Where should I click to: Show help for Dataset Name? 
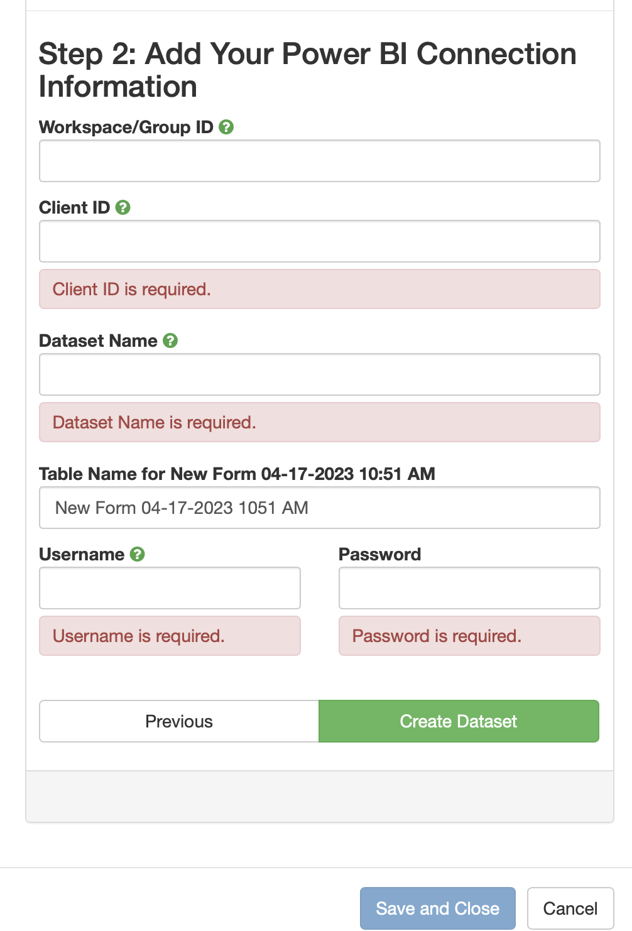pyautogui.click(x=170, y=340)
